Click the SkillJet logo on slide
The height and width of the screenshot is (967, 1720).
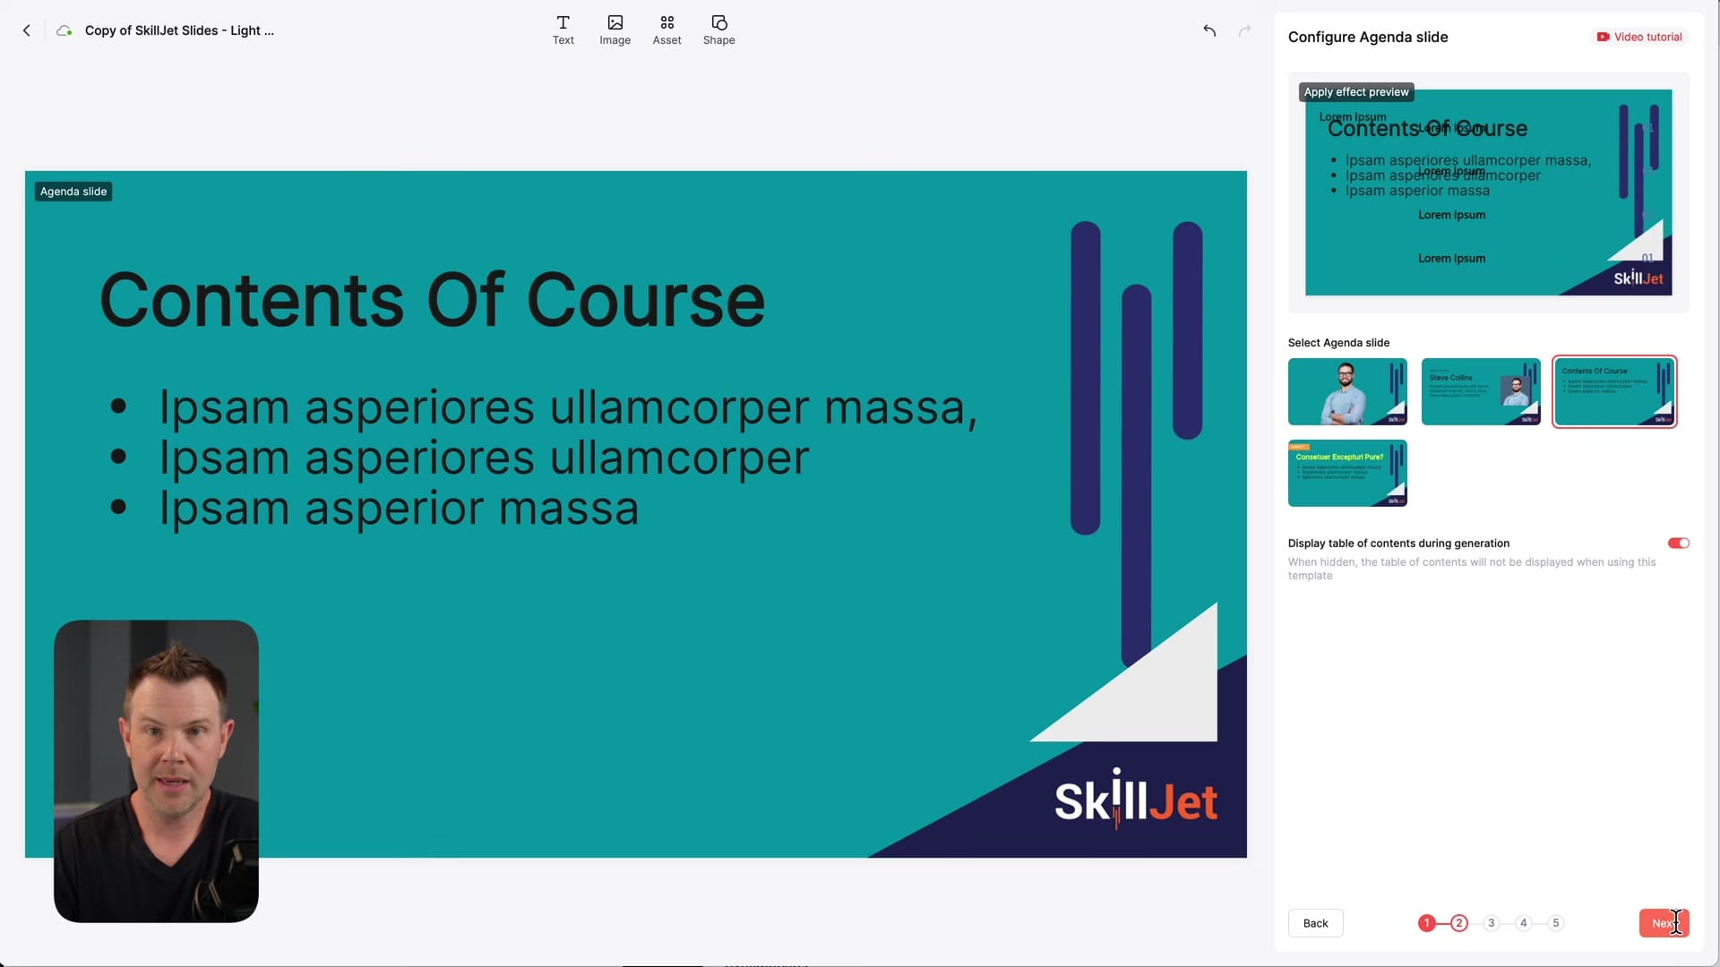(1135, 799)
